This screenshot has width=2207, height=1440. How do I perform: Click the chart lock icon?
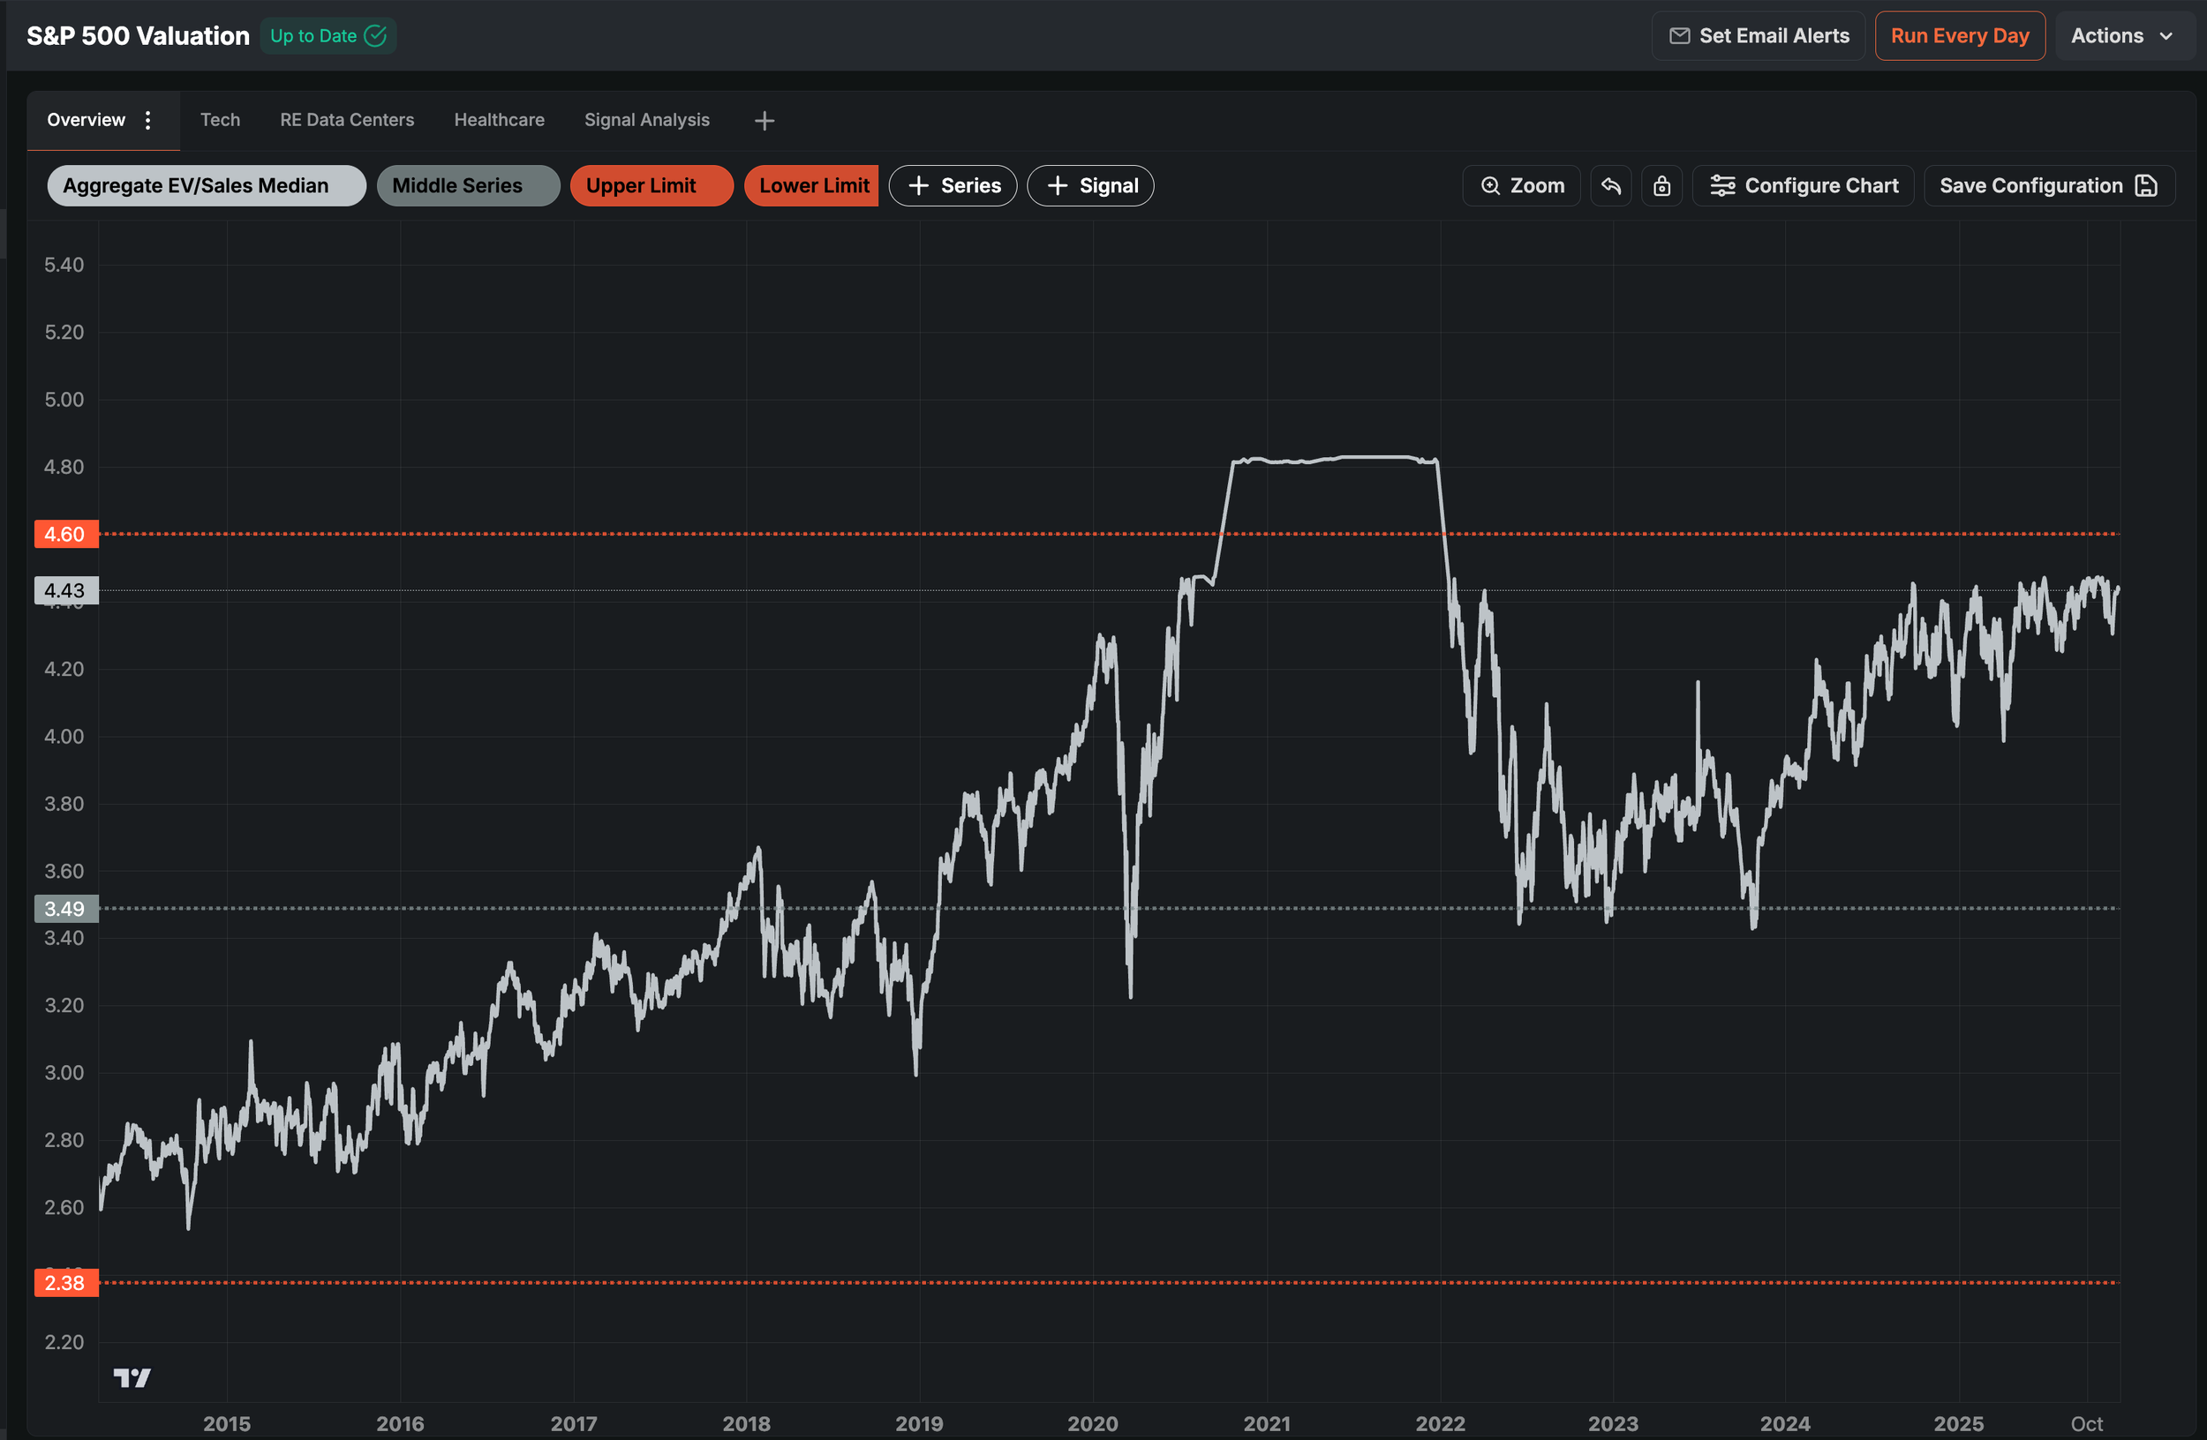coord(1661,185)
